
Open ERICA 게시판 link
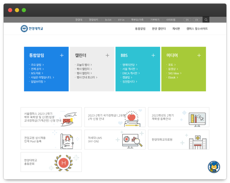click(131, 73)
